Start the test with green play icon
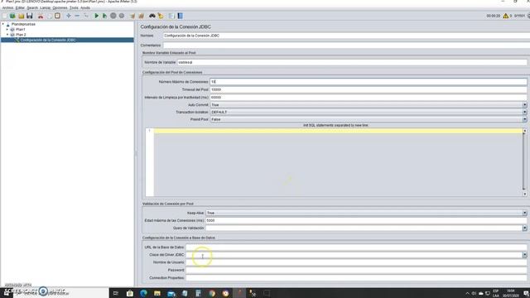The height and width of the screenshot is (298, 530). [96, 16]
